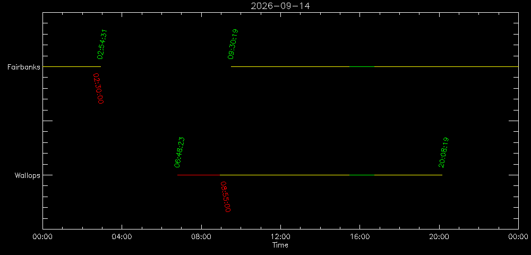
Task: Click the green segment on Wallops line
Action: tap(362, 175)
